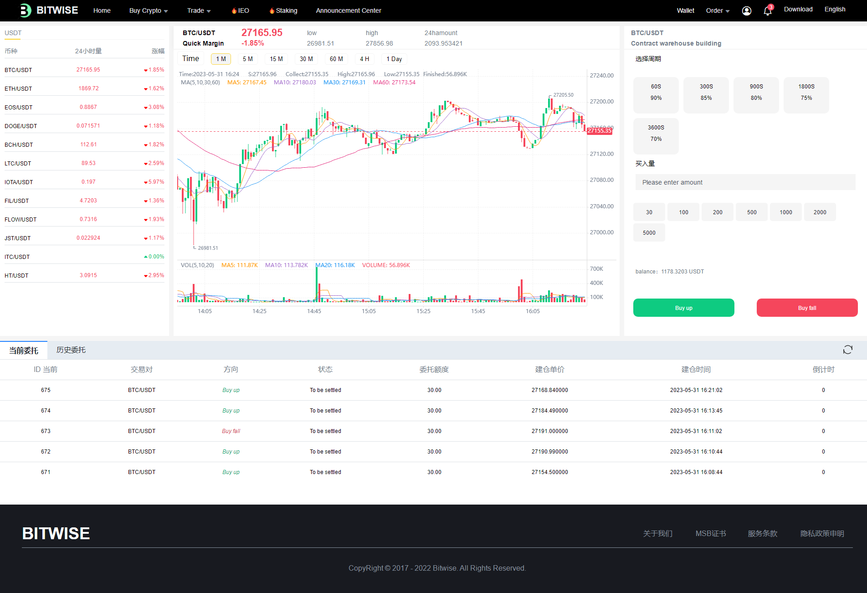Select JST/USDT in the market list
This screenshot has height=593, width=867.
tap(84, 238)
